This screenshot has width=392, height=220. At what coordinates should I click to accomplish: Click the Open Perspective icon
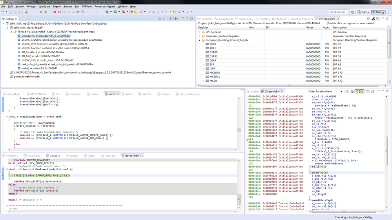(352, 12)
